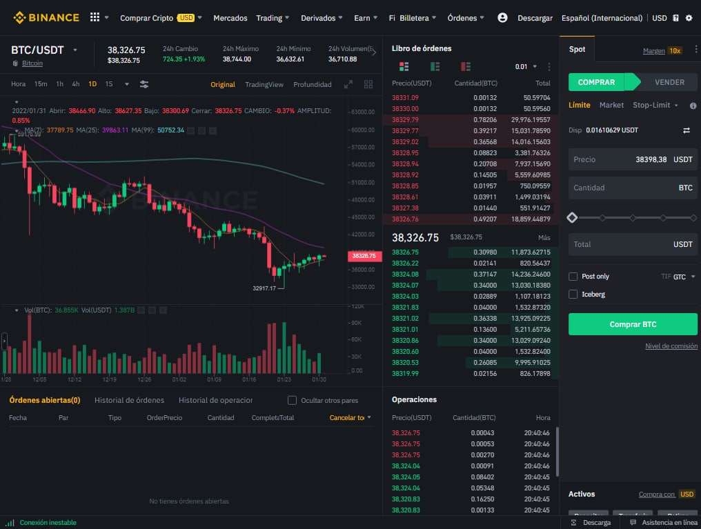Open the chart indicator settings icon

[x=143, y=83]
